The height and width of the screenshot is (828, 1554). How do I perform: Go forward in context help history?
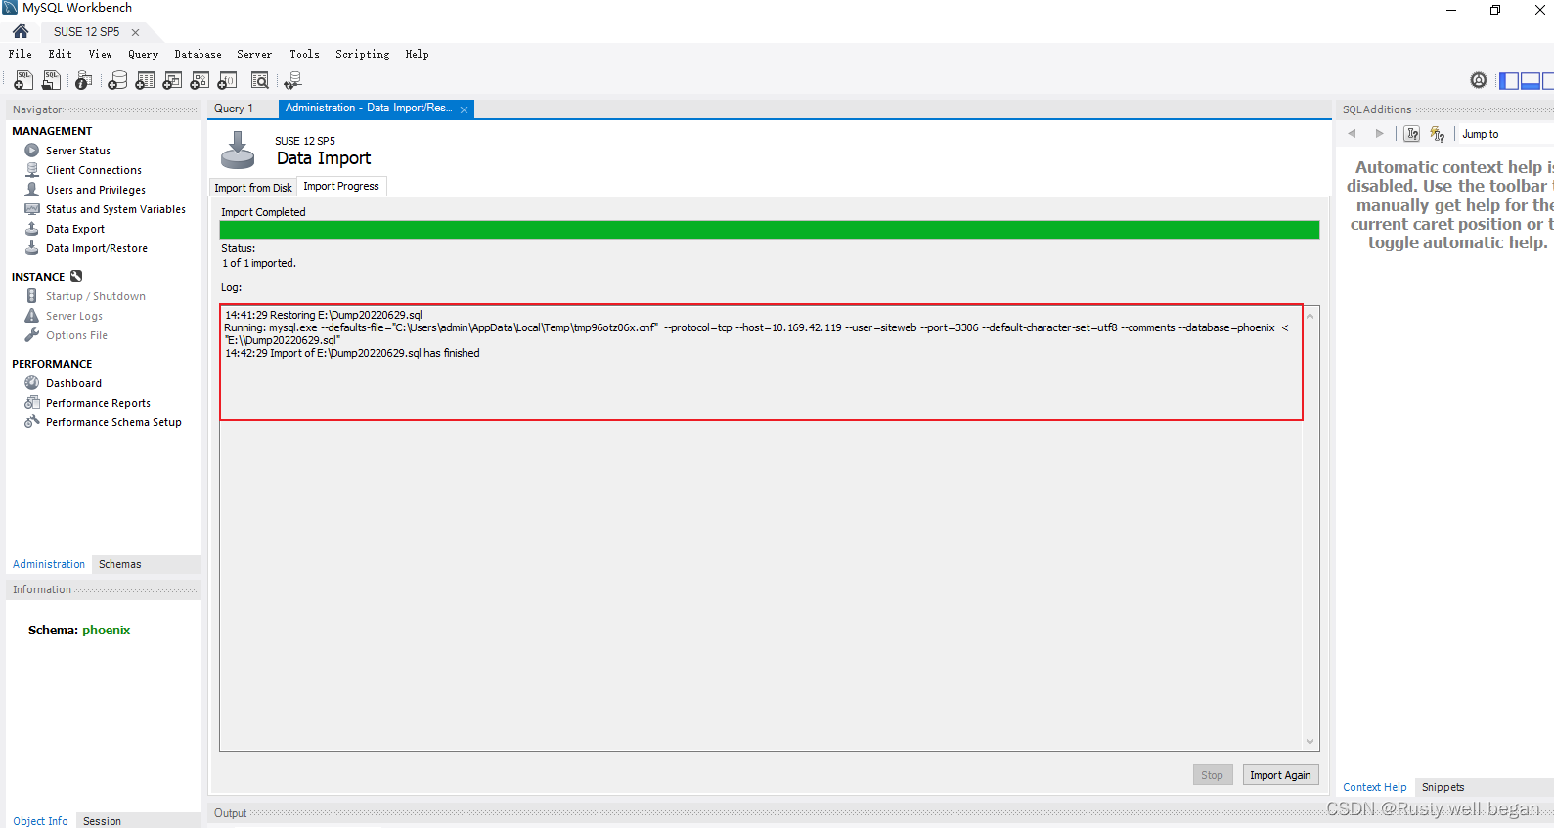click(x=1380, y=134)
